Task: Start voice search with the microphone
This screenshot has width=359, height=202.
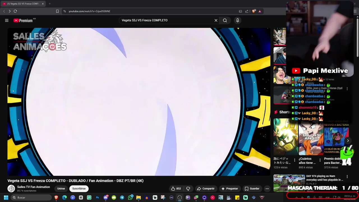Action: point(238,20)
